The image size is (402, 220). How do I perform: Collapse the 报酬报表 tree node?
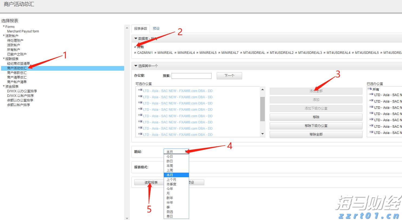4,59
